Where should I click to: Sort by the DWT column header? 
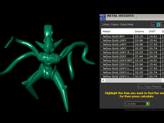tap(154, 31)
